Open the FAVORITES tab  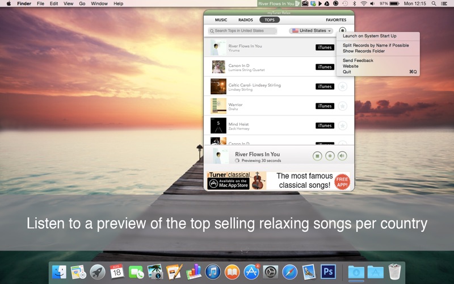(x=336, y=20)
